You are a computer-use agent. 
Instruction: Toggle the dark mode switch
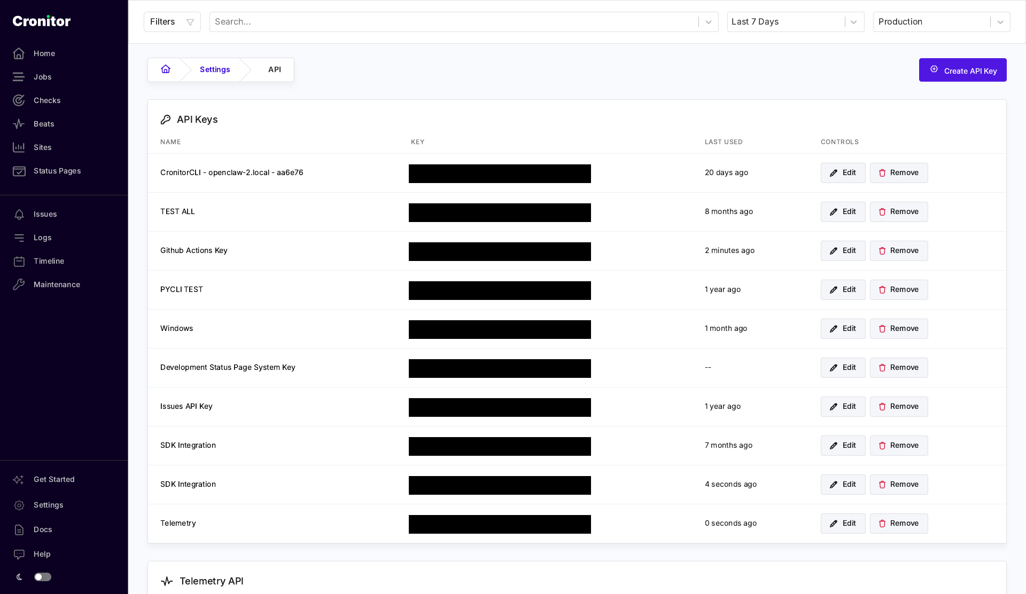click(x=43, y=577)
